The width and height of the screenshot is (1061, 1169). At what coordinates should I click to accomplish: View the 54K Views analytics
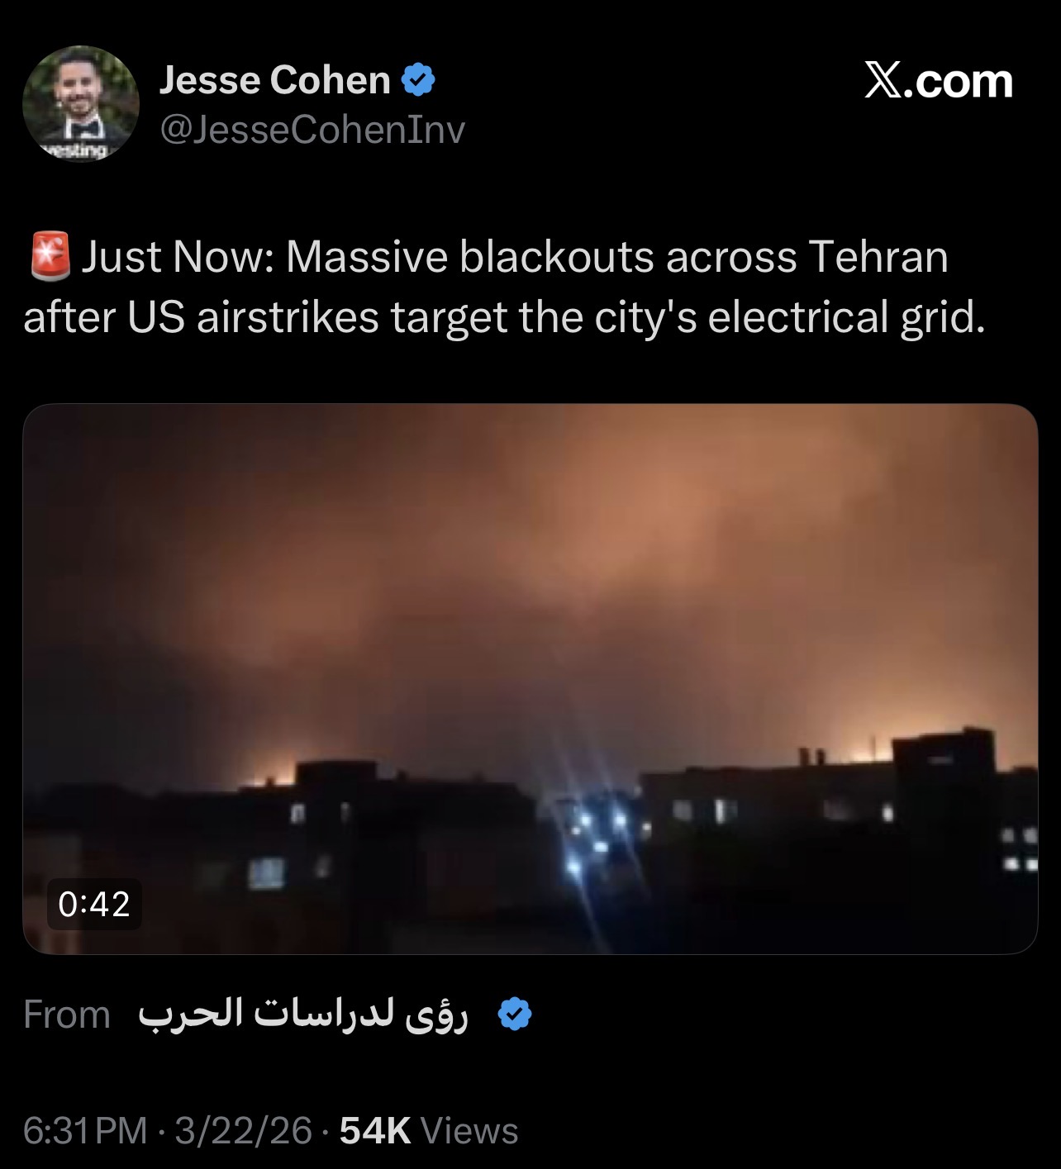click(429, 1130)
